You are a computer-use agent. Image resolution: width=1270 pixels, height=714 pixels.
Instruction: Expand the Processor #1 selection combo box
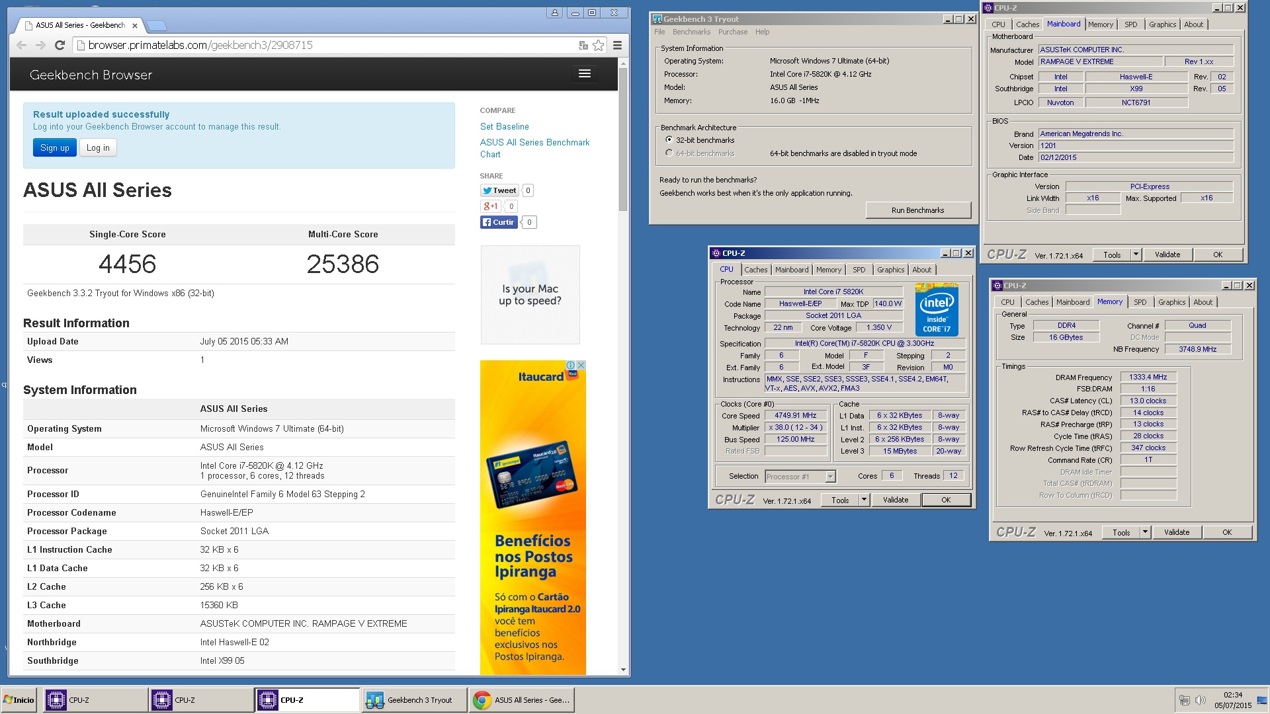[x=830, y=477]
